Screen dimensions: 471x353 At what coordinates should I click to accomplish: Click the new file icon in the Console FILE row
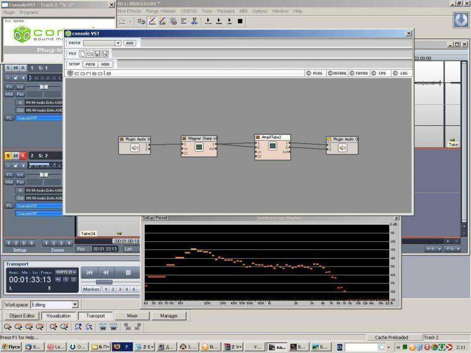[x=83, y=54]
